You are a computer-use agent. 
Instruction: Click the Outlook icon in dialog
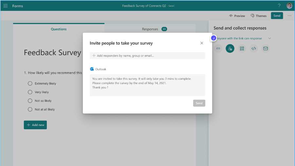tap(92, 69)
